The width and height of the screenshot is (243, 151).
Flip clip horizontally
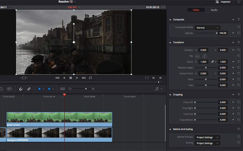(197, 56)
